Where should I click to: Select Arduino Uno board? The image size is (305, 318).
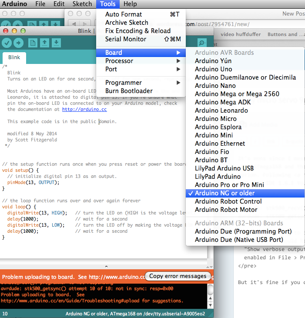point(245,69)
